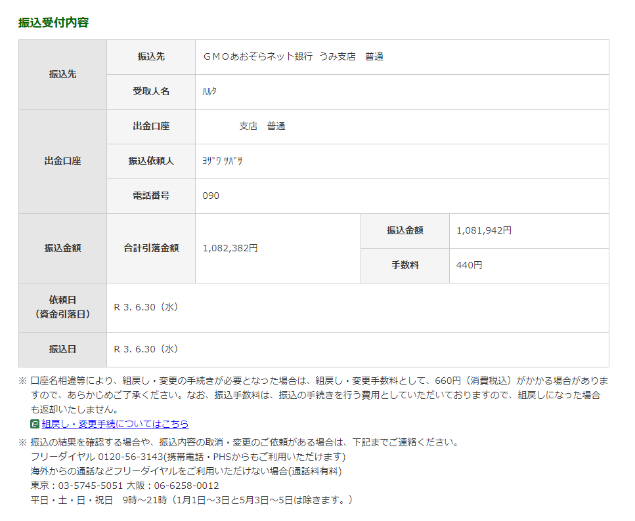Click the 支店 普通 account value
This screenshot has width=635, height=521.
[x=262, y=126]
